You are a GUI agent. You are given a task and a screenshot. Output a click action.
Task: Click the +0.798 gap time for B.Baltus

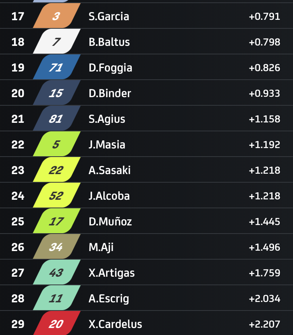click(x=264, y=42)
